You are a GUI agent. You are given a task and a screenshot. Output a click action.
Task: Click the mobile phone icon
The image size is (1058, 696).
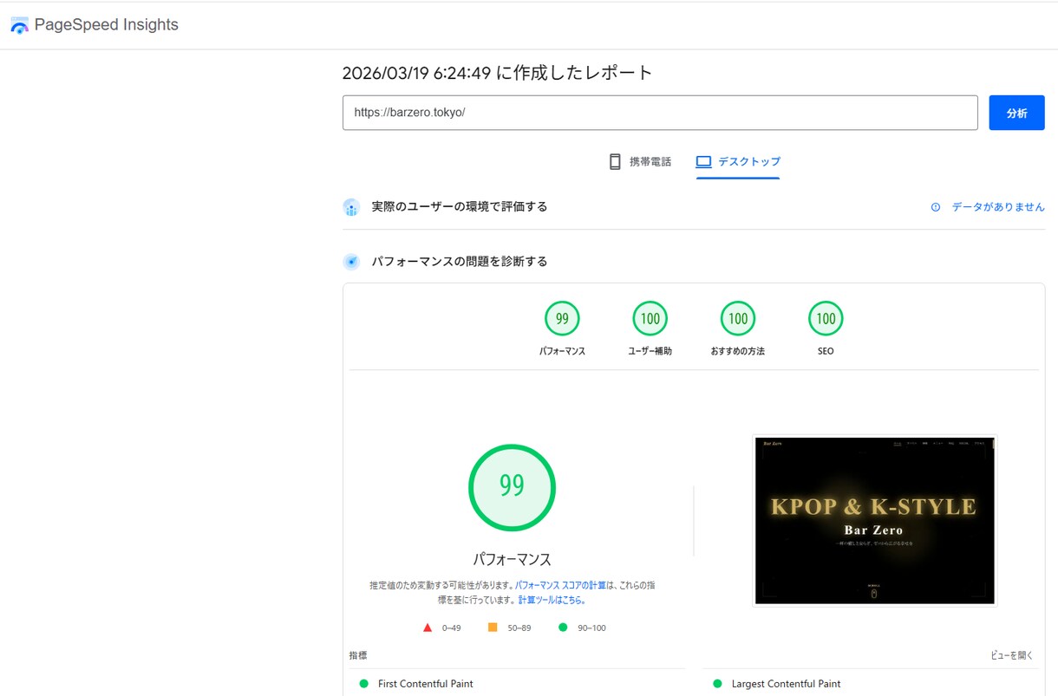click(x=615, y=161)
